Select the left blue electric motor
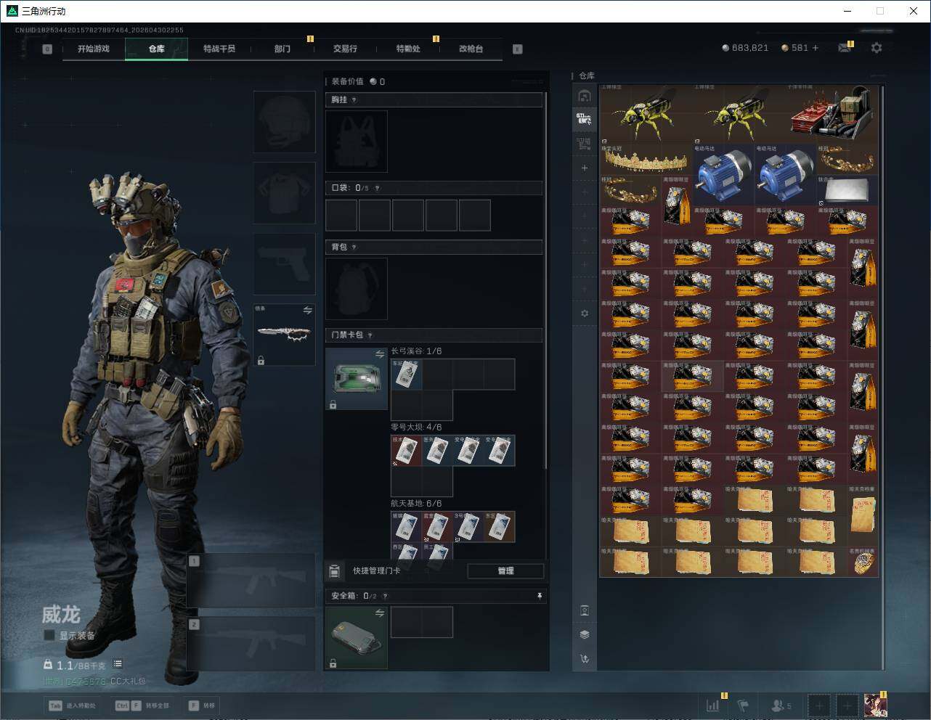Viewport: 931px width, 720px height. point(723,174)
